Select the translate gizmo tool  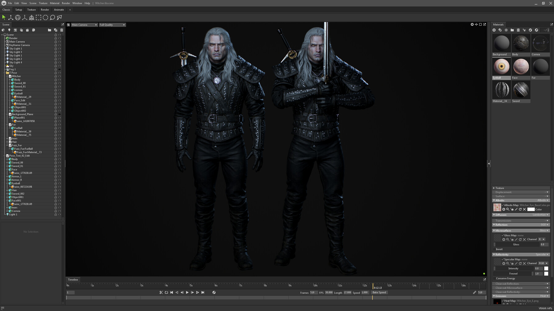tap(11, 17)
